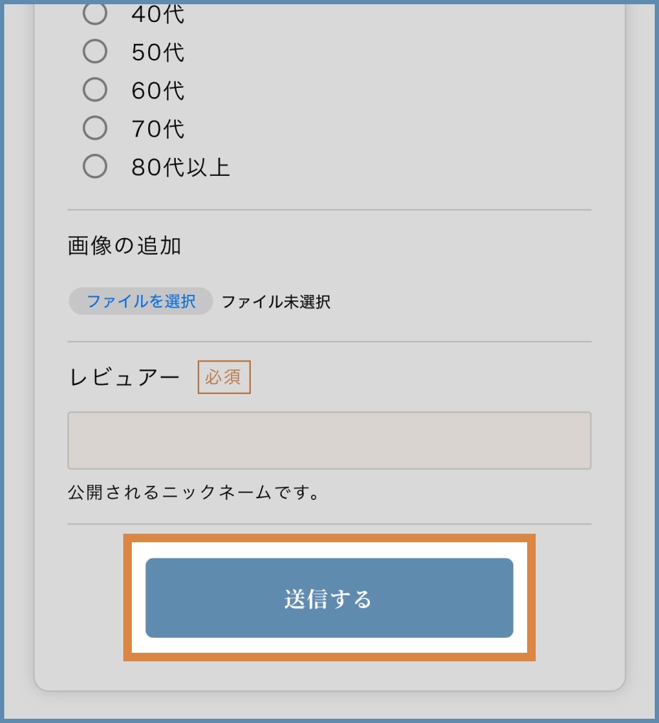Click the 必須 required badge
The width and height of the screenshot is (659, 723).
point(223,377)
